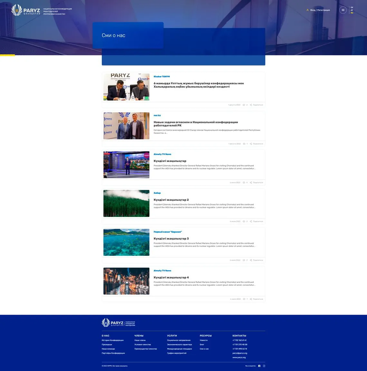The height and width of the screenshot is (371, 367).
Task: Switch site language to EN
Action: click(352, 7)
